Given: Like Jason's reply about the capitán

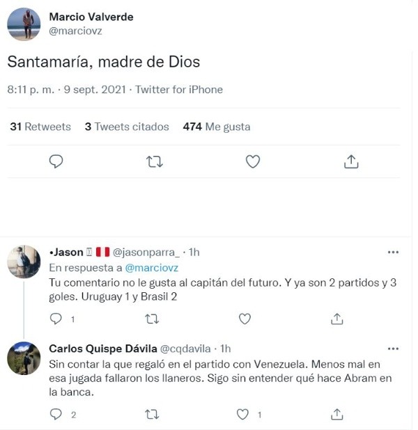Looking at the screenshot, I should (245, 319).
